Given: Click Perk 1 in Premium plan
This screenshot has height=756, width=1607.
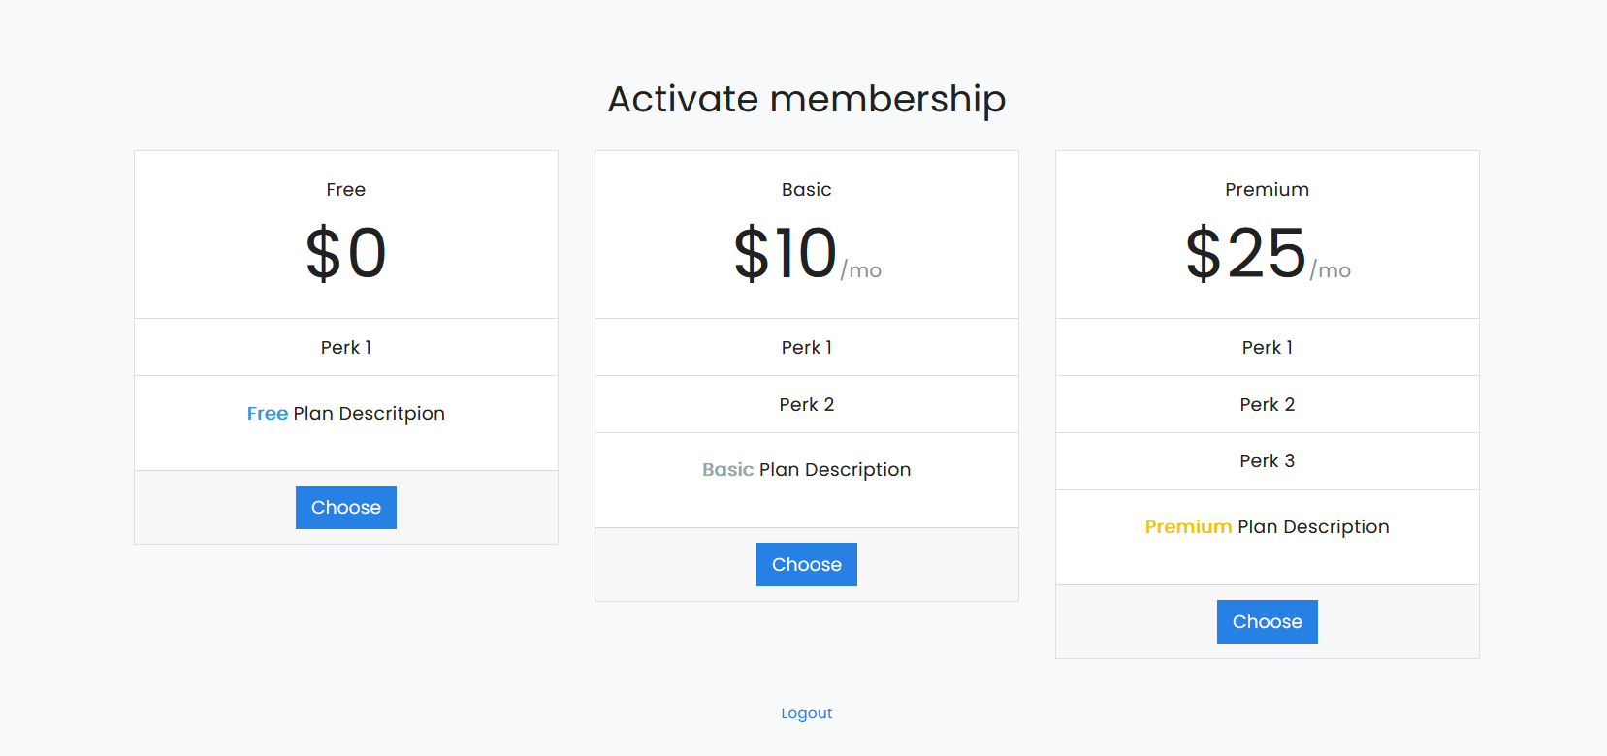Looking at the screenshot, I should (1268, 347).
